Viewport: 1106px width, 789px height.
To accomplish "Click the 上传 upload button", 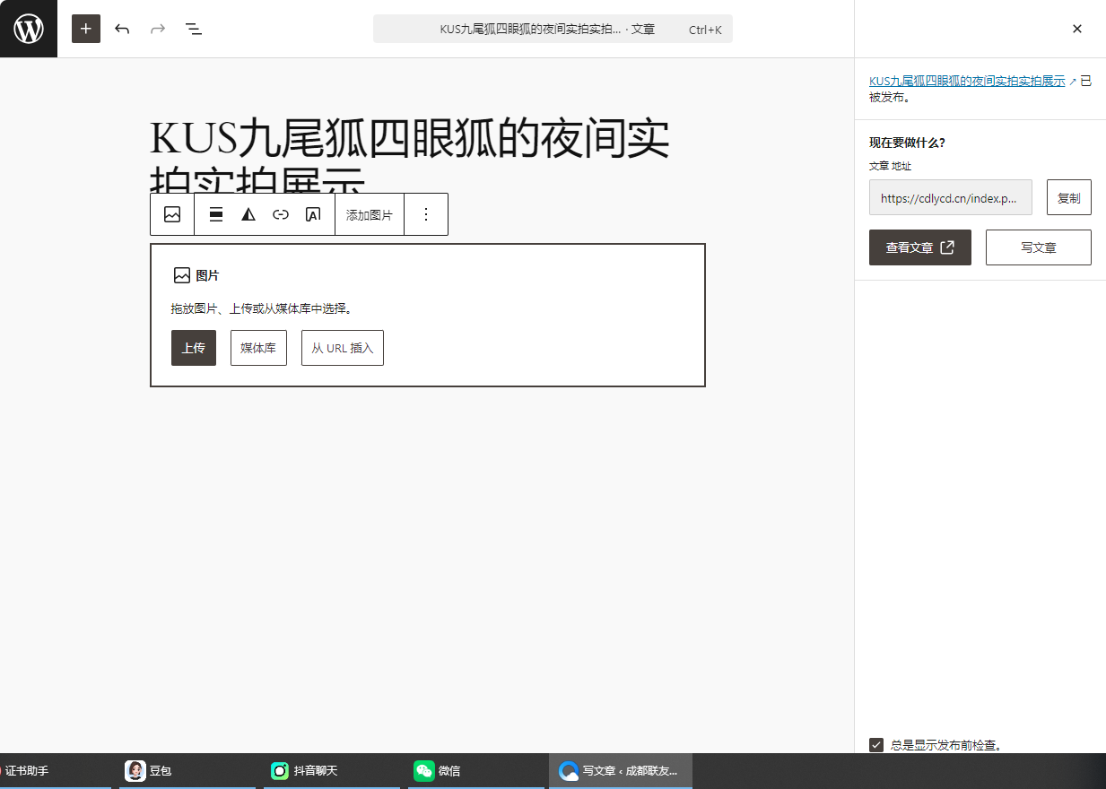I will 194,348.
